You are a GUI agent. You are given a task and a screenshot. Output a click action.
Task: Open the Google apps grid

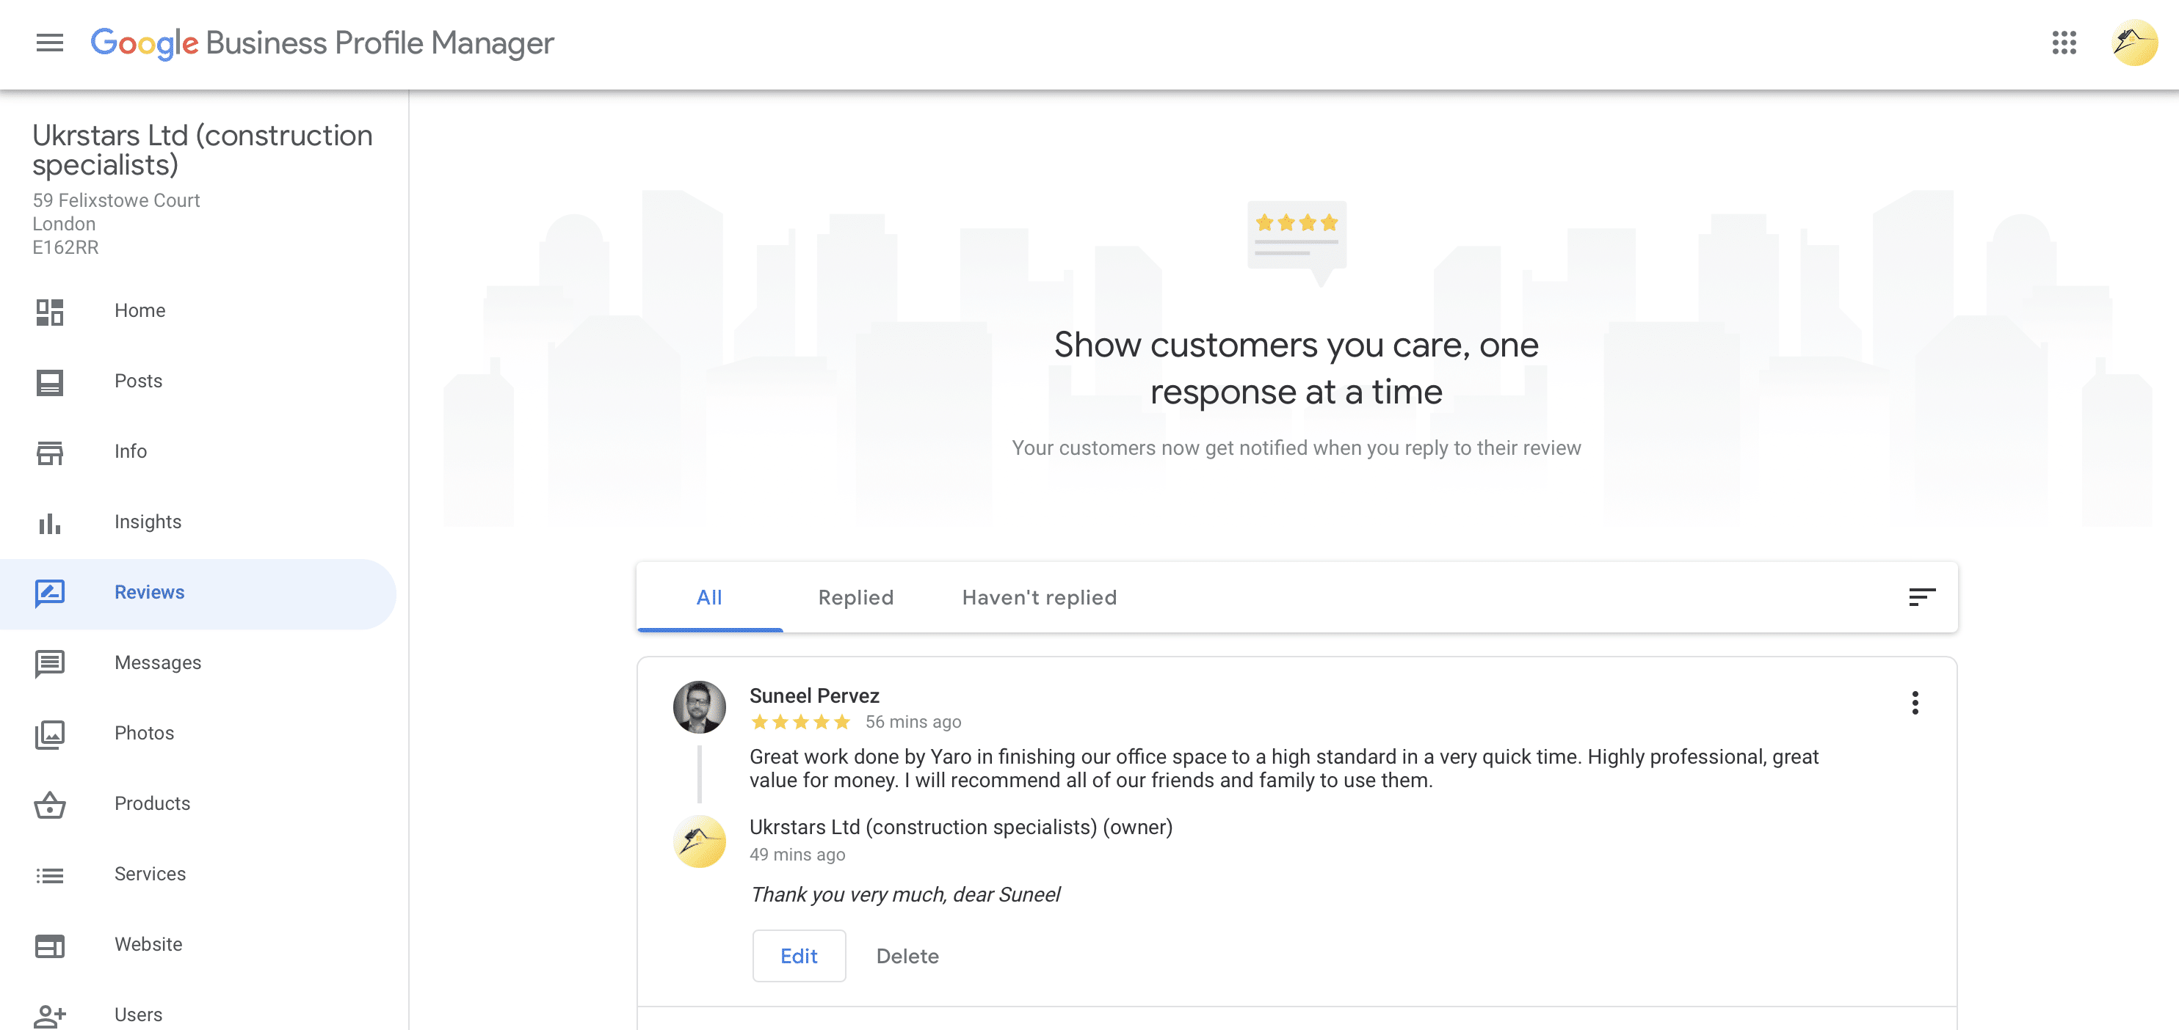[2064, 43]
